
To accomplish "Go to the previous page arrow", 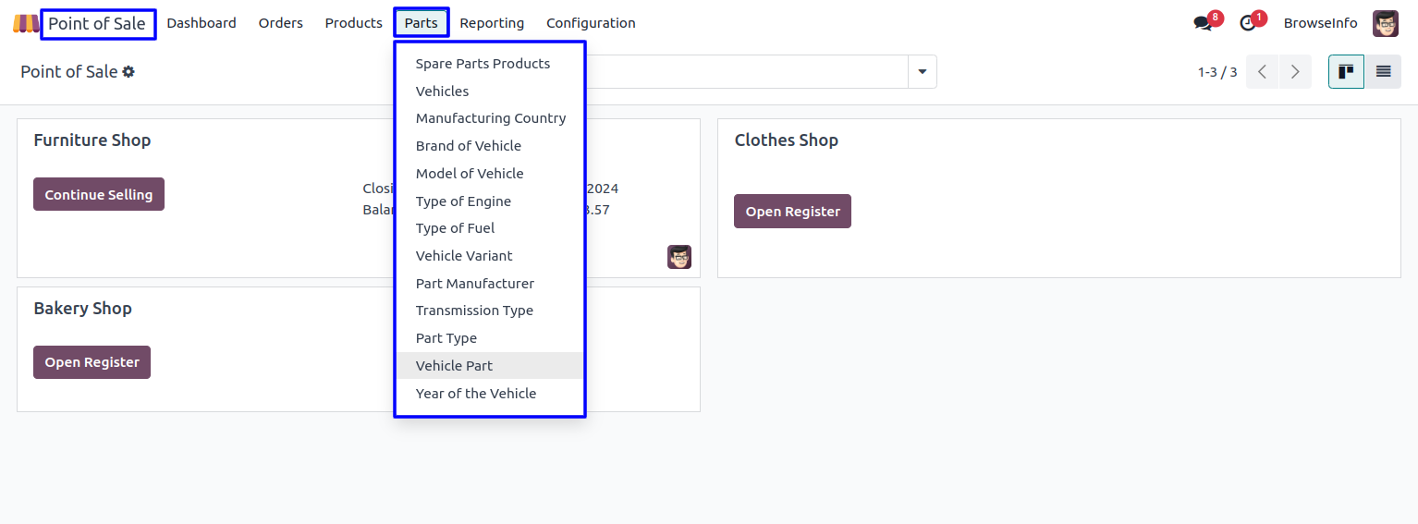I will point(1262,72).
